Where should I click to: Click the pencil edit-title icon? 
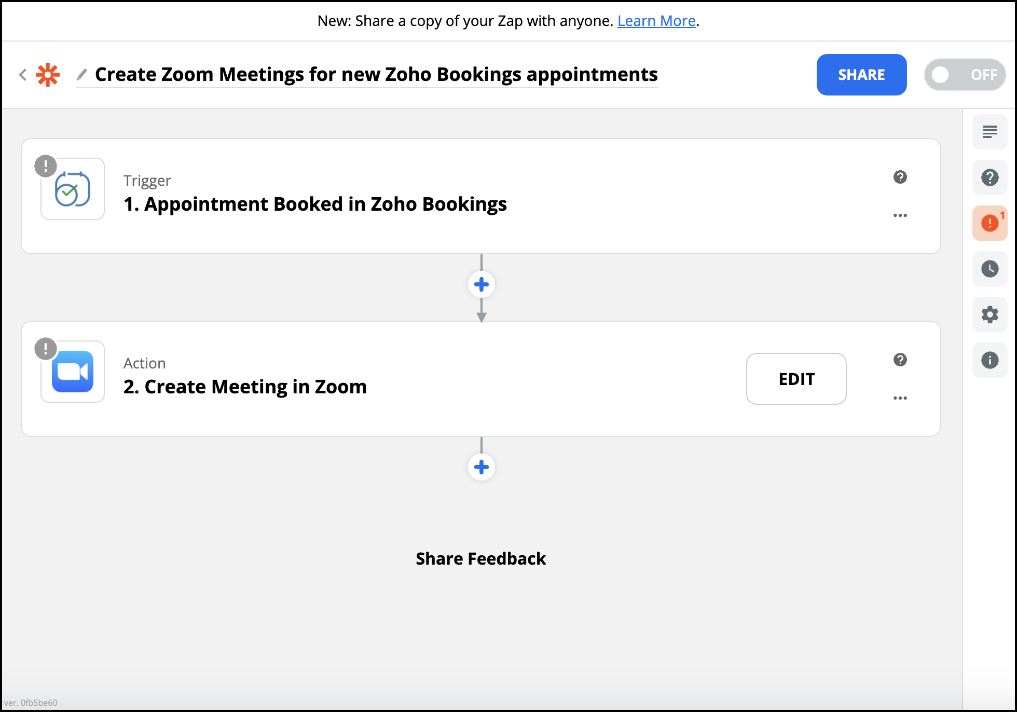pos(81,75)
